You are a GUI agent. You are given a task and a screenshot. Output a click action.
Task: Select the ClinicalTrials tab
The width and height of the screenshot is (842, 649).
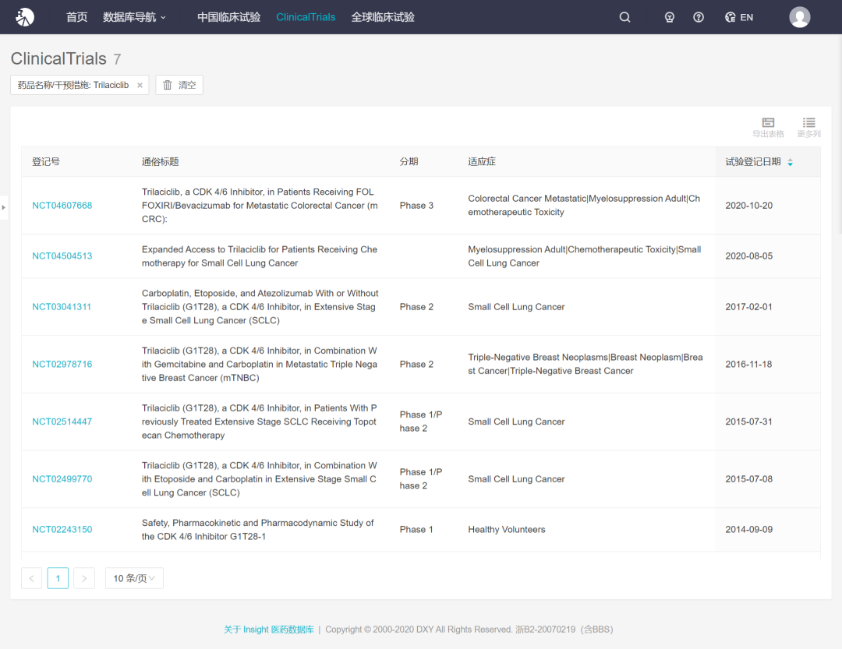(306, 17)
